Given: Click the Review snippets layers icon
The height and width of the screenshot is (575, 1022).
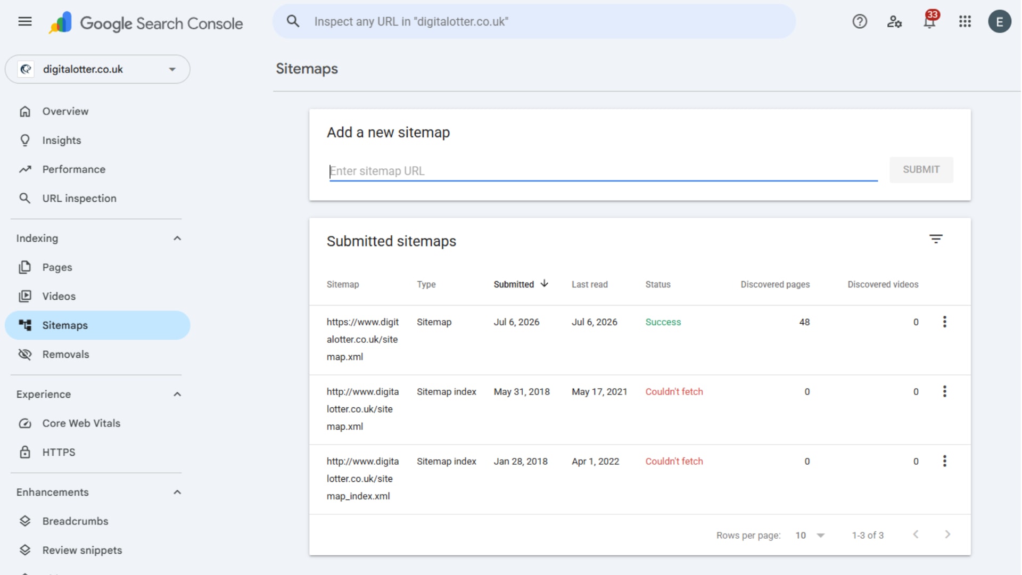Looking at the screenshot, I should pos(25,551).
